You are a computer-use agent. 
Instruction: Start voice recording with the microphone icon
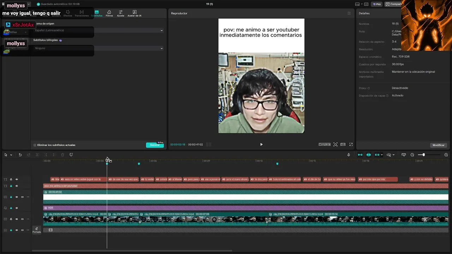(x=349, y=155)
